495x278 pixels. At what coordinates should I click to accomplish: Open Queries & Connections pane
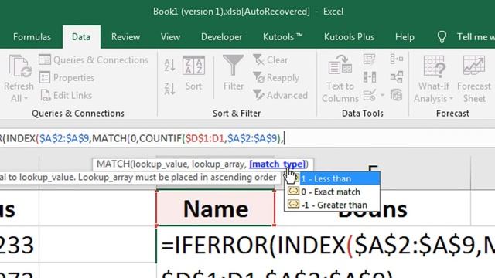[x=94, y=60]
